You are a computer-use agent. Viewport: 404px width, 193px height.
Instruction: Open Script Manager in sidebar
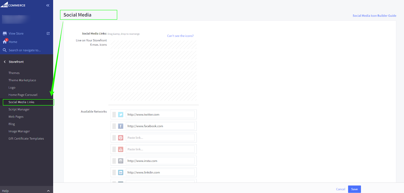point(19,109)
